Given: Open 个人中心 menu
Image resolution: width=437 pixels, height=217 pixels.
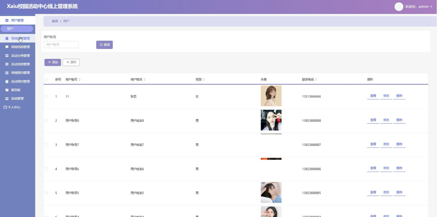Looking at the screenshot, I should tap(17, 107).
